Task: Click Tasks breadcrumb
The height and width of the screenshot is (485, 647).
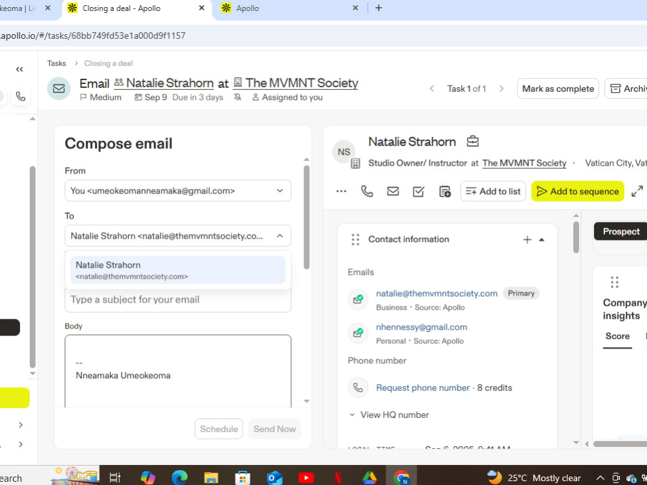Action: 56,63
